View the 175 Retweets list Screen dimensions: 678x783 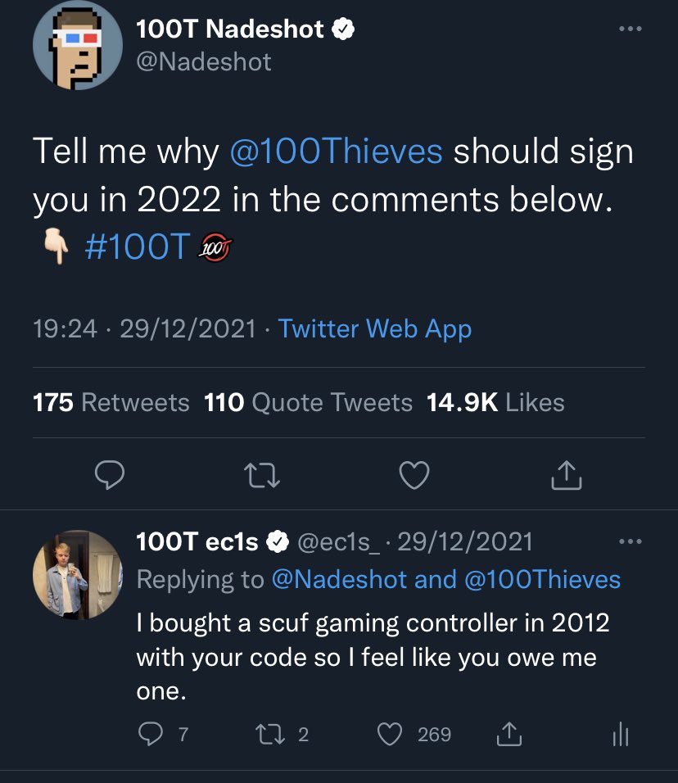pyautogui.click(x=111, y=402)
